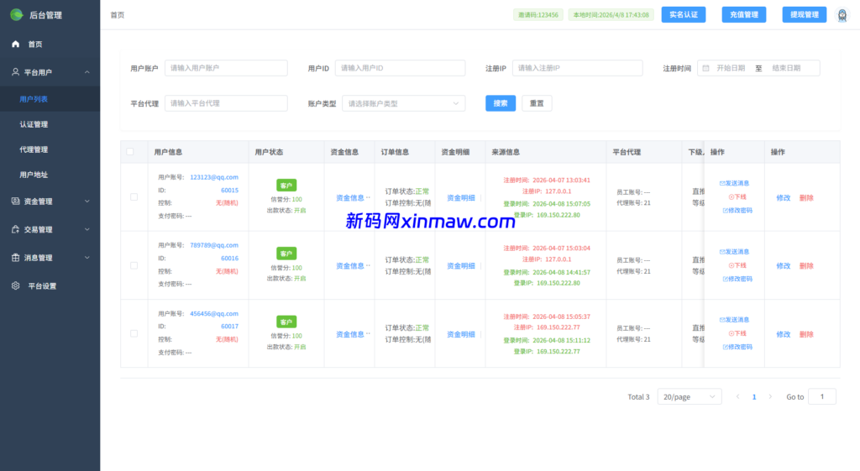Screen dimensions: 860x471
Task: Click the 客户 badge for user 60016
Action: pos(286,254)
